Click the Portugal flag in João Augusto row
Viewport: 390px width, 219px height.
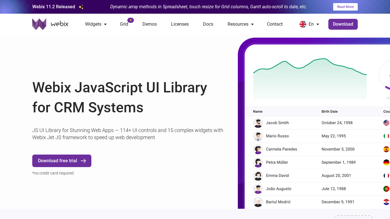pyautogui.click(x=386, y=189)
